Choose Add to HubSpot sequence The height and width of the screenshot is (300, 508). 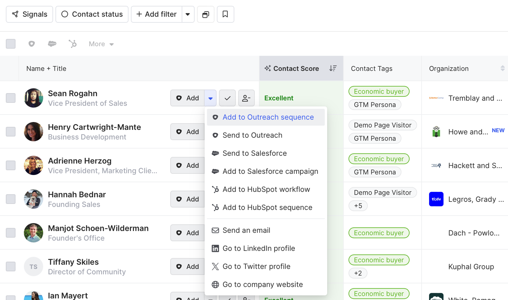point(266,207)
